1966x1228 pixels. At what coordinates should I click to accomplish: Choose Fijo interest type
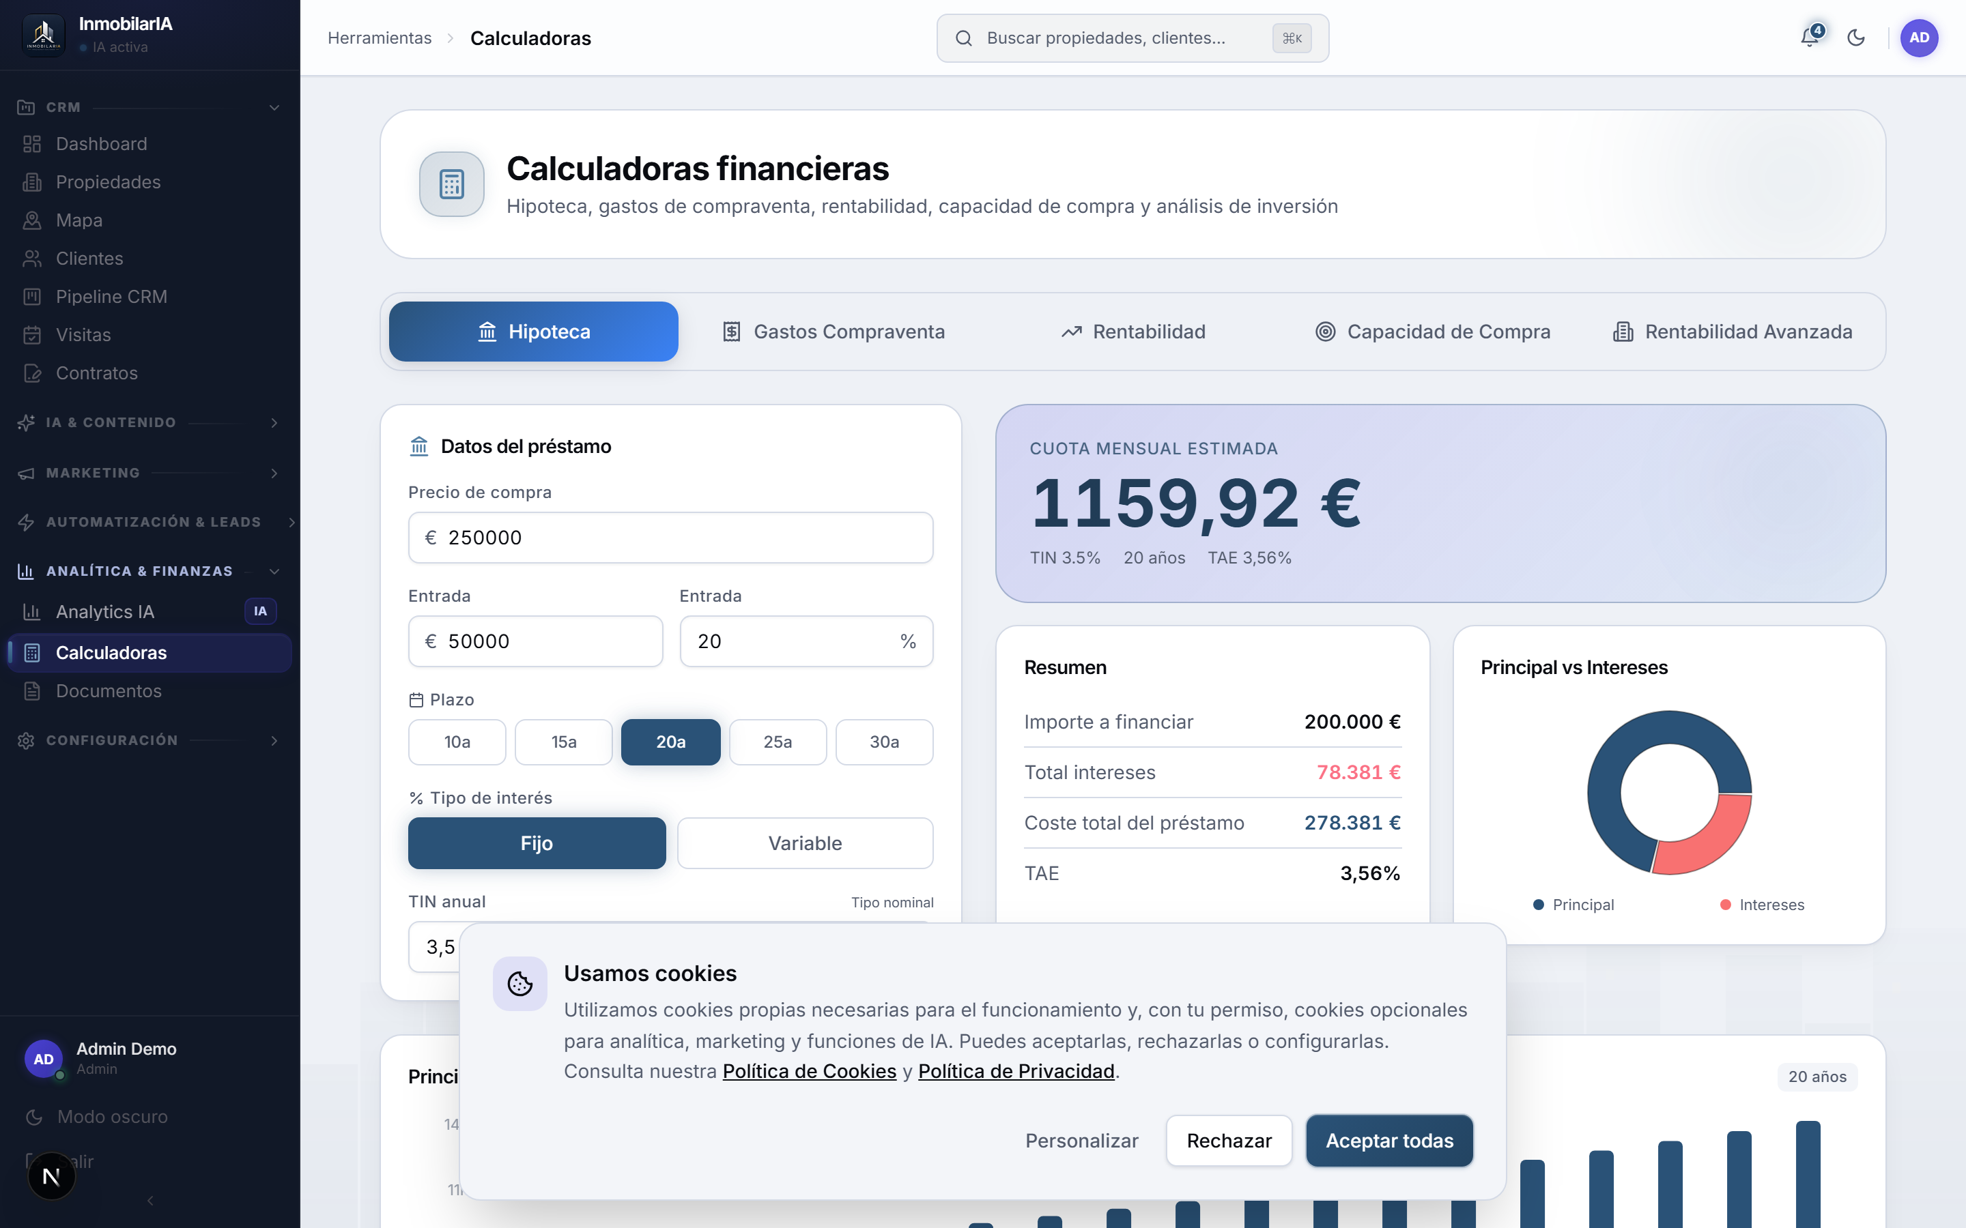coord(537,843)
